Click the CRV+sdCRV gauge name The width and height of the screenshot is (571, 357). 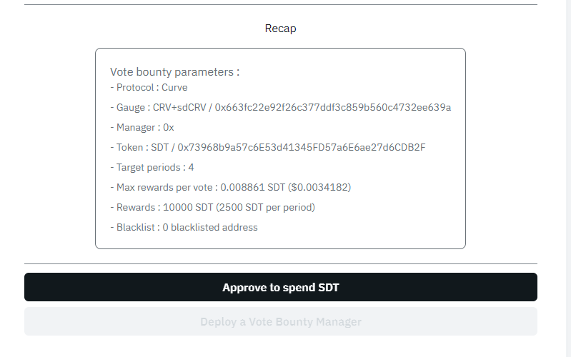[182, 107]
